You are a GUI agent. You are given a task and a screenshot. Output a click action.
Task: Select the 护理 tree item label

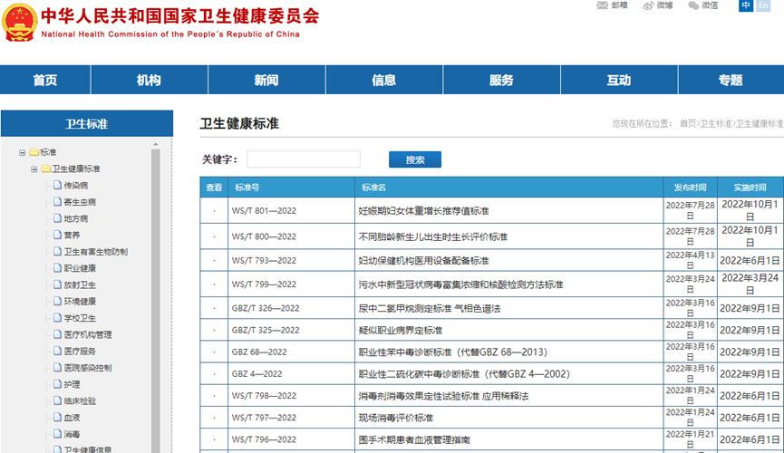pos(72,384)
